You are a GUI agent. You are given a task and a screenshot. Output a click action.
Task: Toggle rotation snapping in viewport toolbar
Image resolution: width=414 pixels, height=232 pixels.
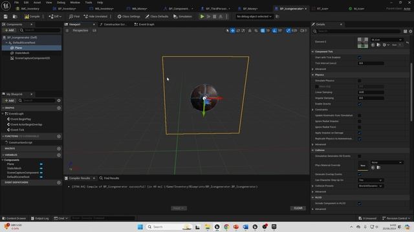(274, 30)
